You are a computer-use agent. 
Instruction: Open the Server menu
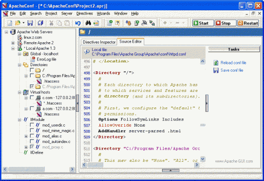click(x=66, y=14)
